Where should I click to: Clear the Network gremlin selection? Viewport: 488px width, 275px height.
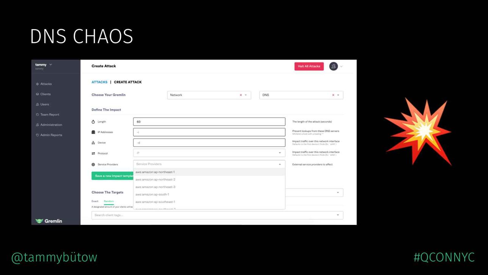[x=241, y=95]
